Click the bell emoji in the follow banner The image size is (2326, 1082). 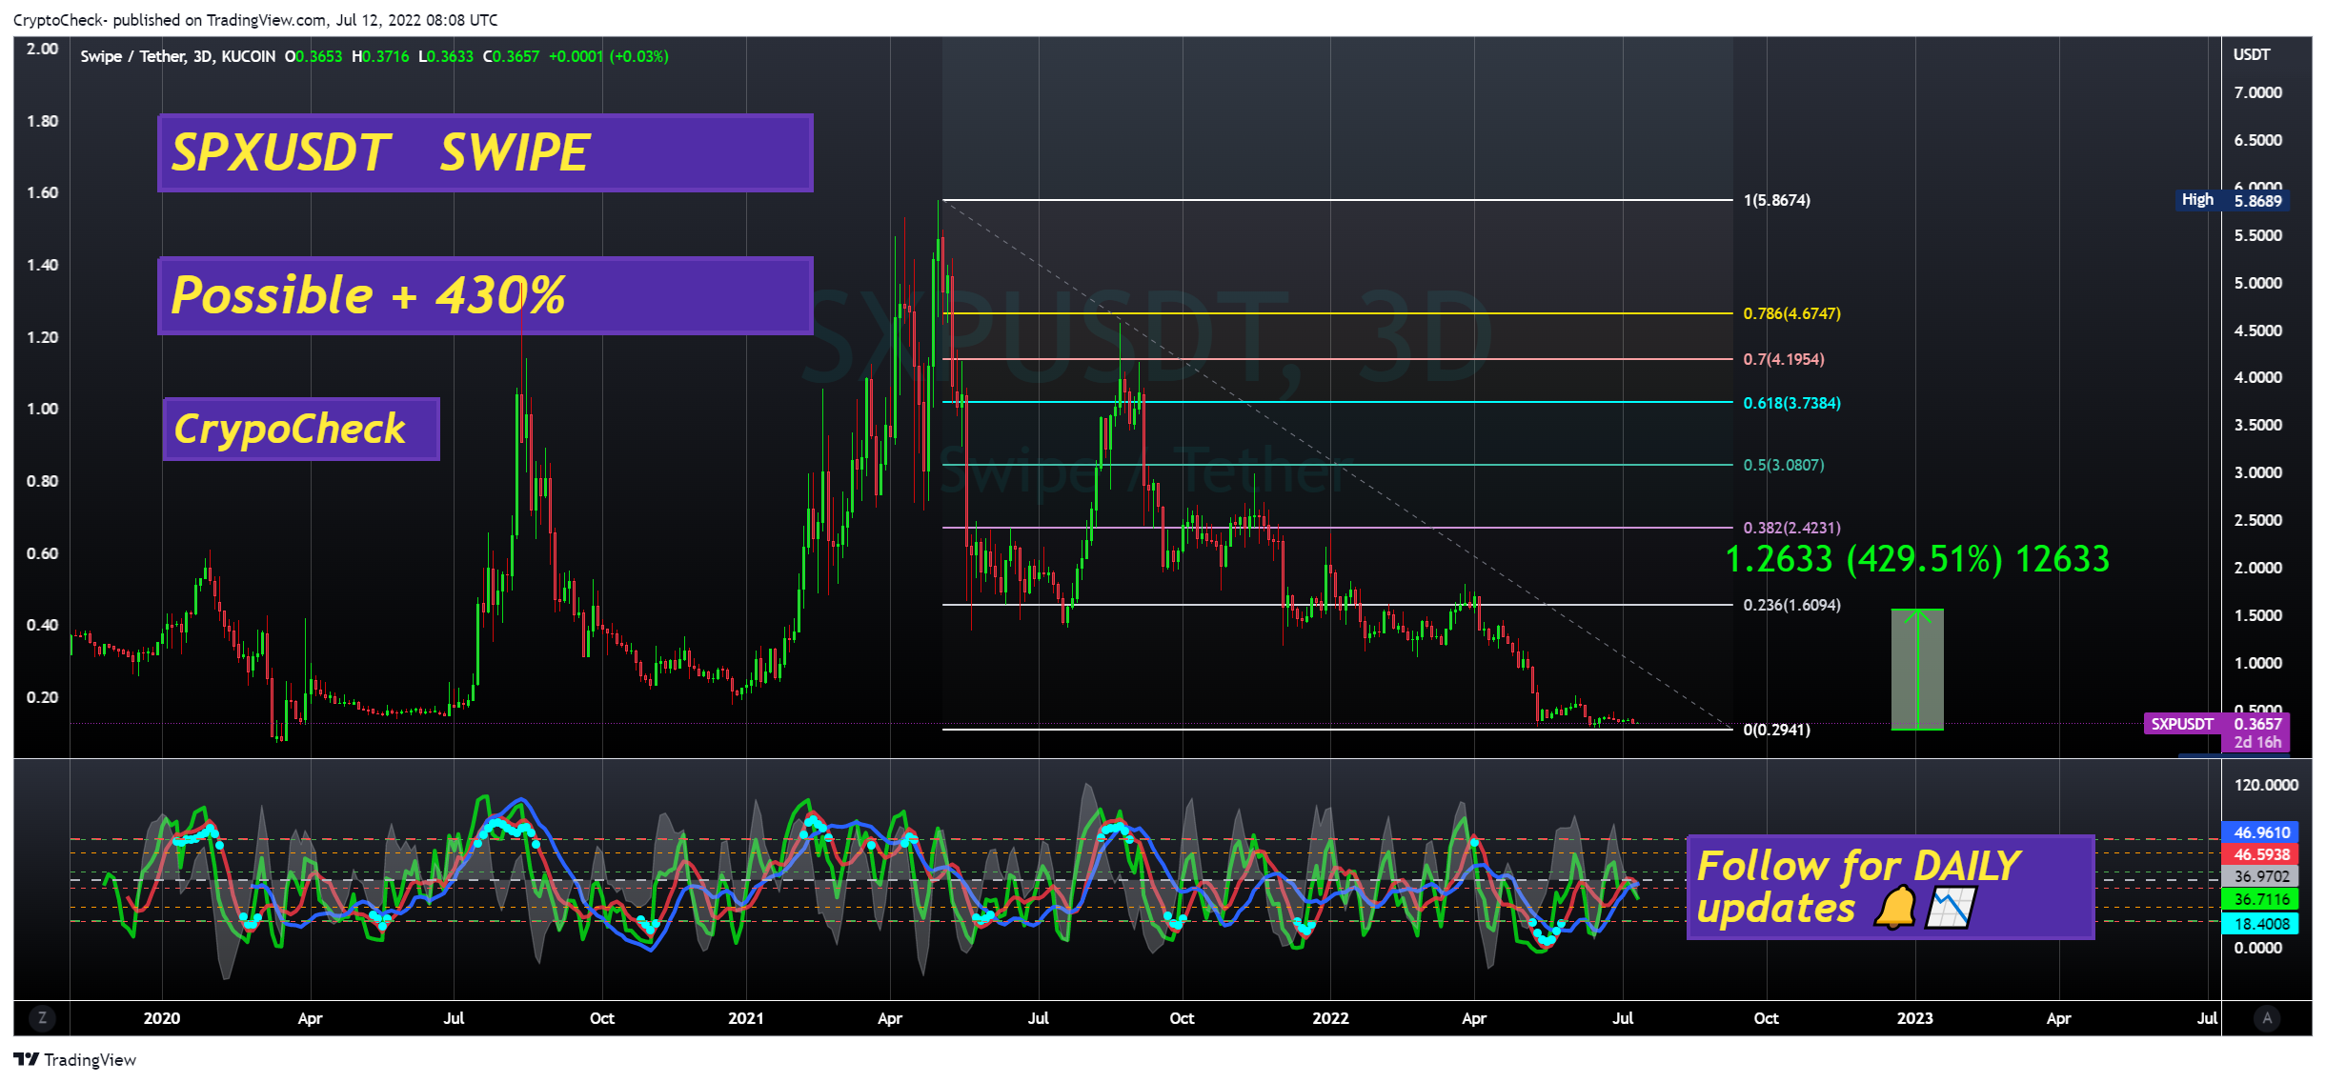coord(1895,908)
